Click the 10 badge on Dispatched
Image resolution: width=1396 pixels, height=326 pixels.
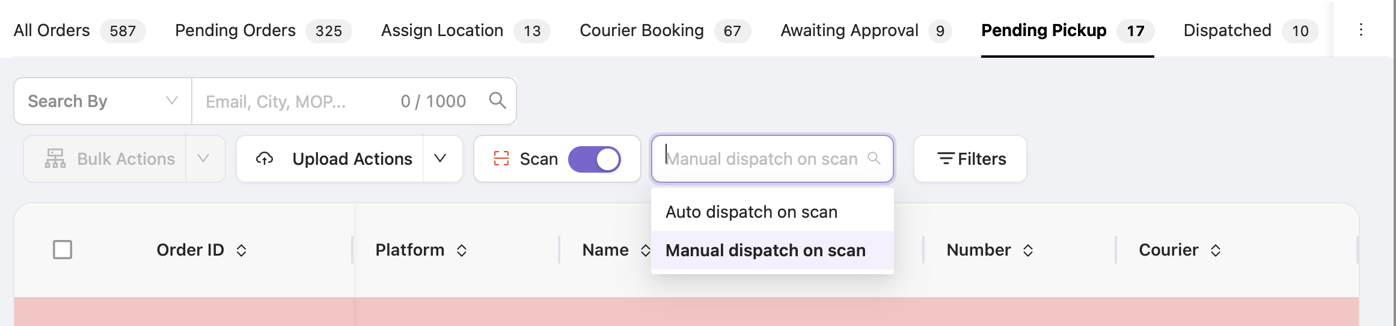[1300, 31]
